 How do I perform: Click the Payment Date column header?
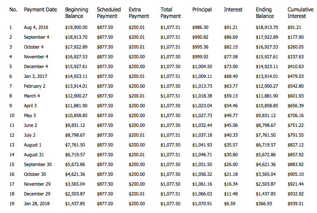(40, 9)
